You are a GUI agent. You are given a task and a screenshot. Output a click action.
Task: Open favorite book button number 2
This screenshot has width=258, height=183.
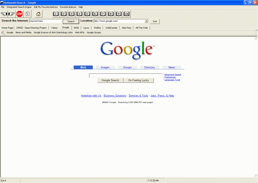[x=64, y=14]
